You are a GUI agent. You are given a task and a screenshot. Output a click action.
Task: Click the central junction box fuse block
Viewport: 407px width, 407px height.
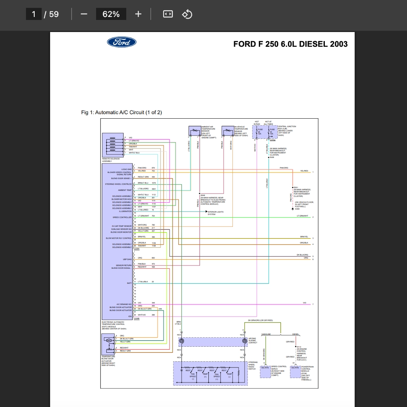click(265, 132)
